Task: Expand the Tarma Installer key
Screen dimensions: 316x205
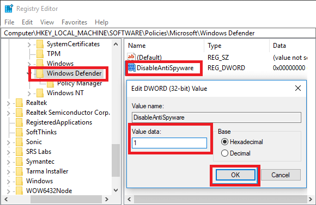Action: [x=9, y=172]
